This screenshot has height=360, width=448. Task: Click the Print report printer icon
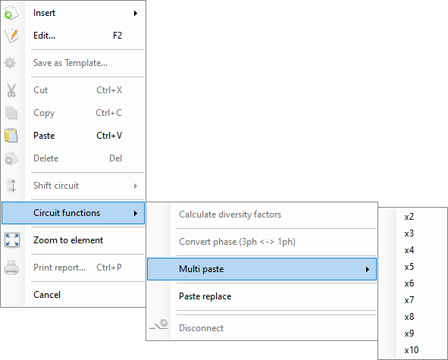[11, 268]
